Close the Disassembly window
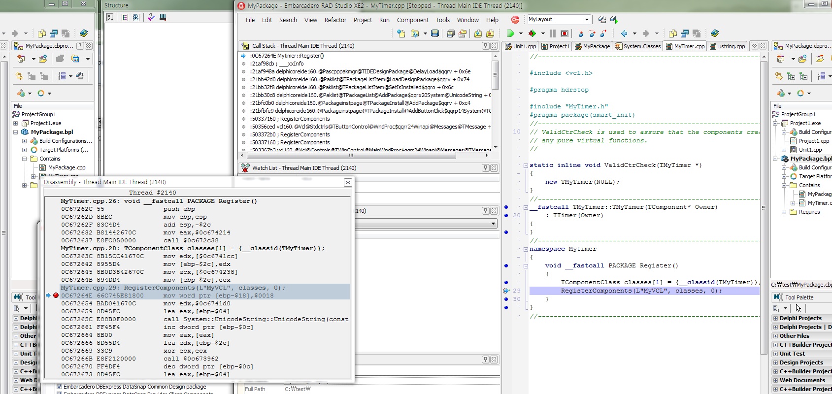This screenshot has height=394, width=832. pos(348,182)
